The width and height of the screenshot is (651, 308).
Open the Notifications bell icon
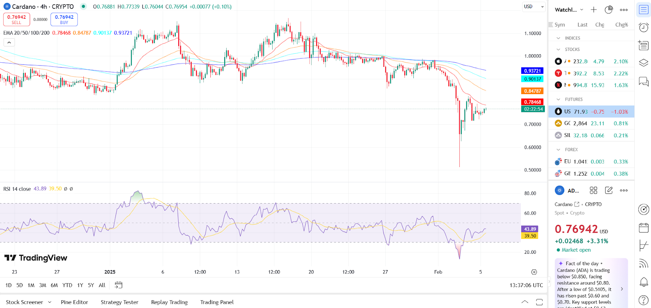click(643, 282)
